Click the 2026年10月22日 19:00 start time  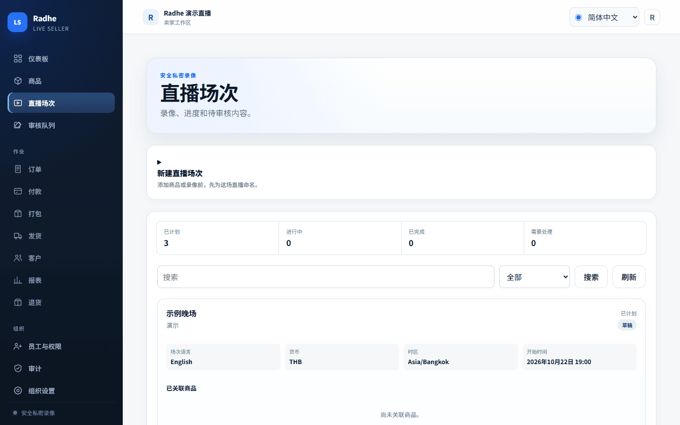click(559, 362)
